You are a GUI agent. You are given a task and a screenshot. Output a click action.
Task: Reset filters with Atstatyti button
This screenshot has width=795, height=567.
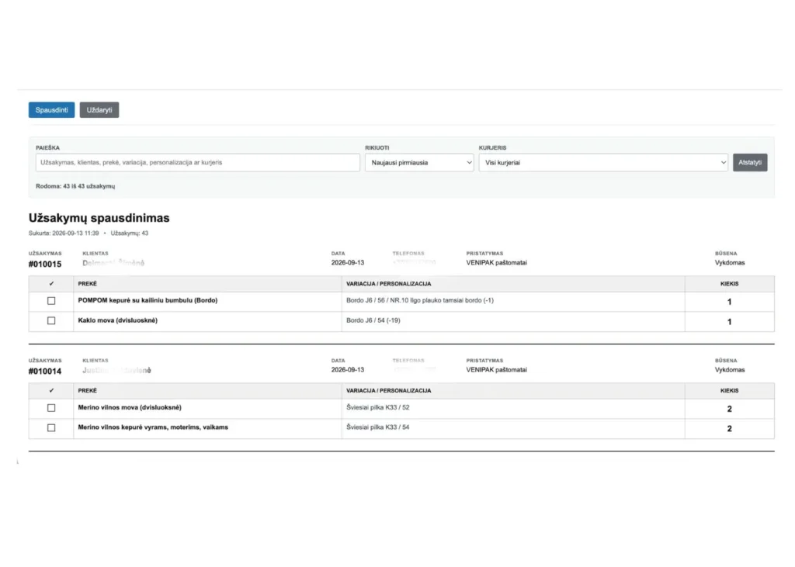pyautogui.click(x=750, y=163)
